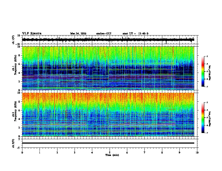Click the "-3" tick on ch.1 color bar
The width and height of the screenshot is (222, 171).
click(x=207, y=56)
